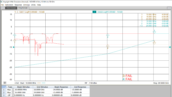172x97 pixels.
Task: Click the right tab scroll arrow button
Action: coord(169,8)
